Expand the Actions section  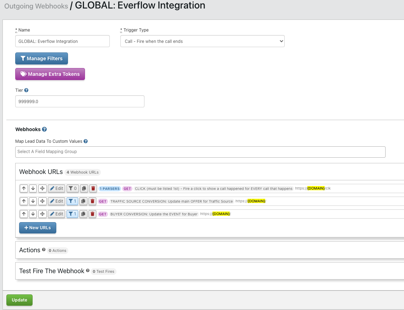coord(210,250)
